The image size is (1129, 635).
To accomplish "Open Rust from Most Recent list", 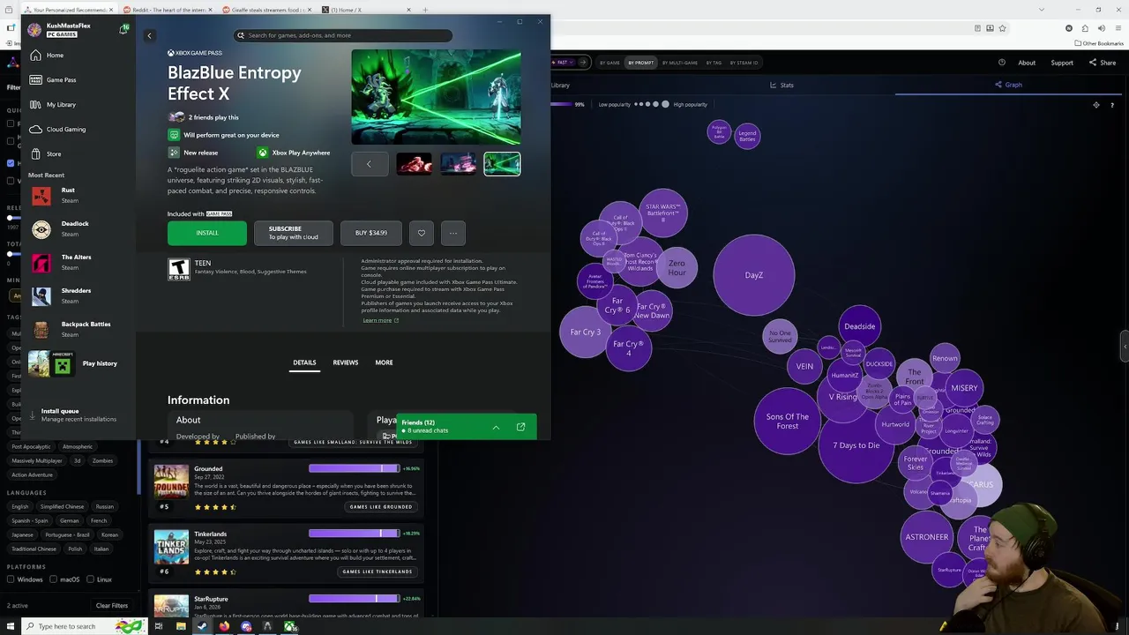I will click(x=68, y=195).
